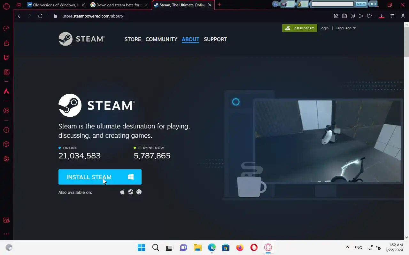Click the login link
The height and width of the screenshot is (255, 409).
click(324, 28)
